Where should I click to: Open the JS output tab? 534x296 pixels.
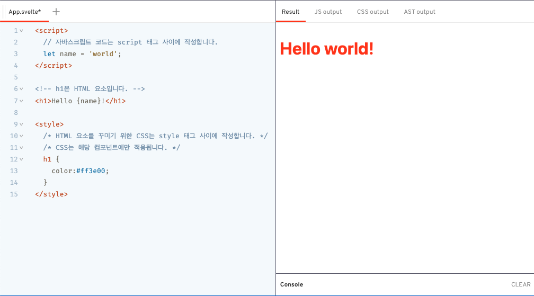[x=328, y=12]
